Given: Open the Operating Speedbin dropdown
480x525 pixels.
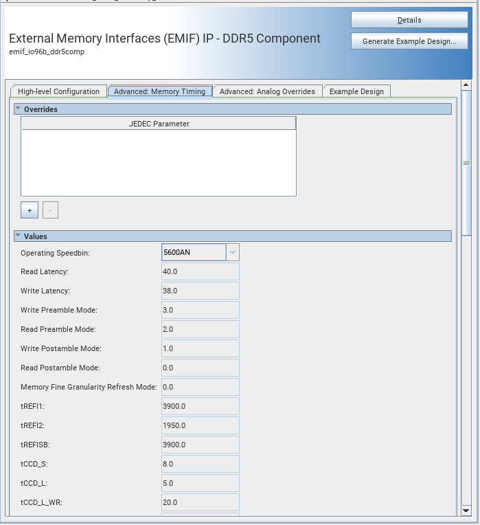Looking at the screenshot, I should pos(233,253).
